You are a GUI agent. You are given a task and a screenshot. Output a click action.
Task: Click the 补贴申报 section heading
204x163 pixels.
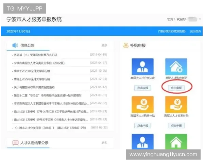point(138,46)
